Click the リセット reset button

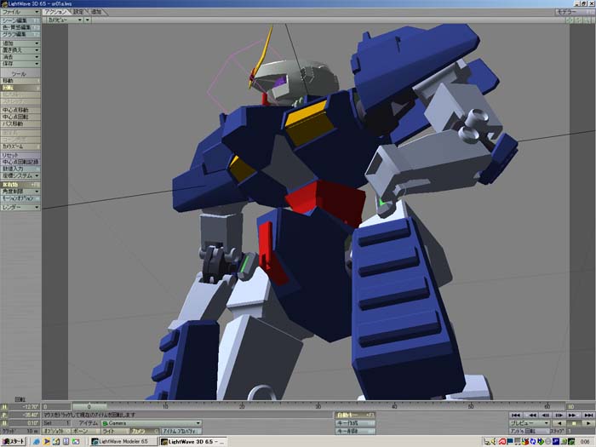20,155
